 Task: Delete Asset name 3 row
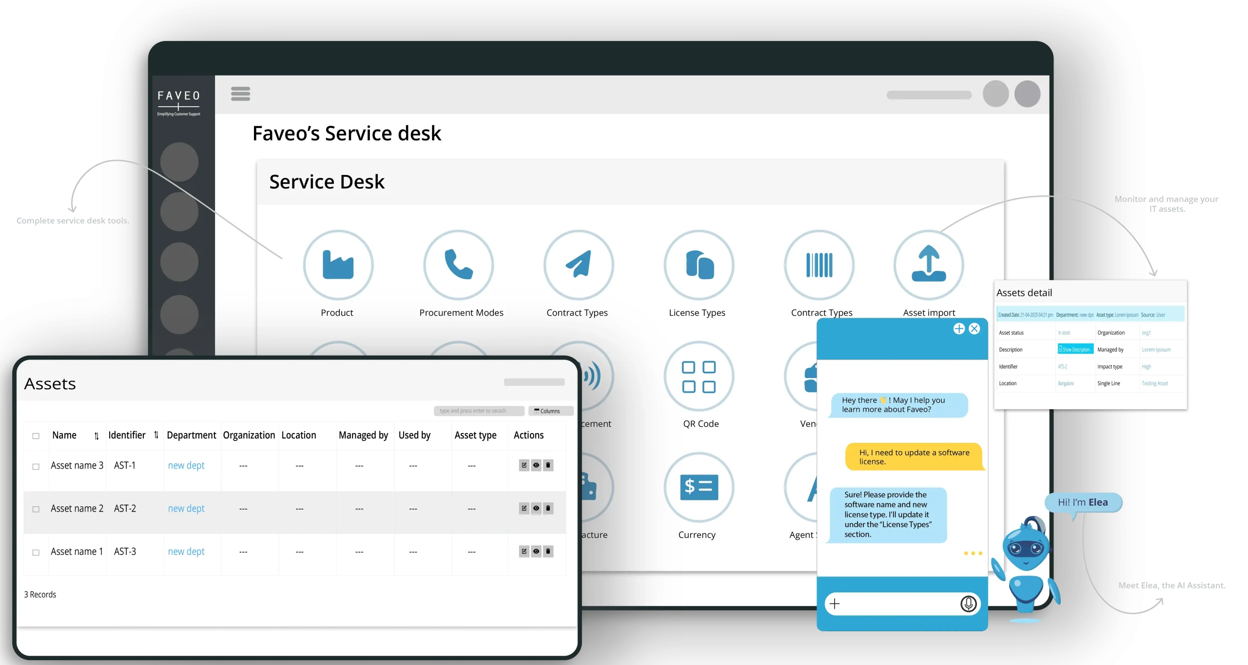pos(548,465)
